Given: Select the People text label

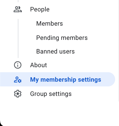Looking at the screenshot, I should pos(40,9).
